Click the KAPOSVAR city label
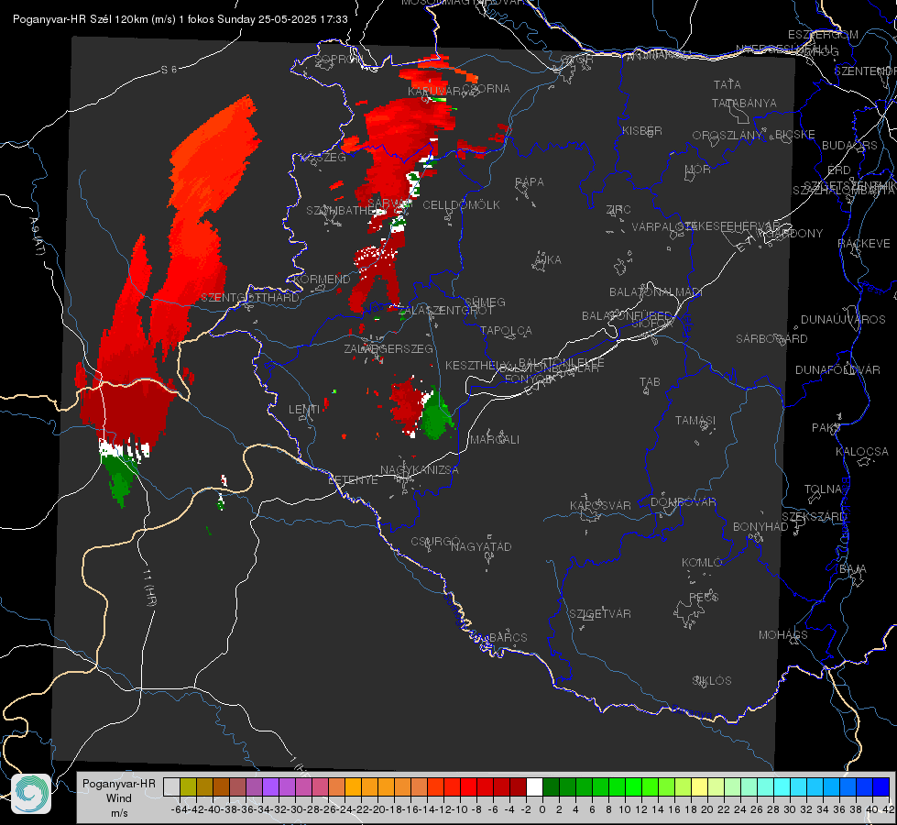Viewport: 897px width, 825px height. 600,505
